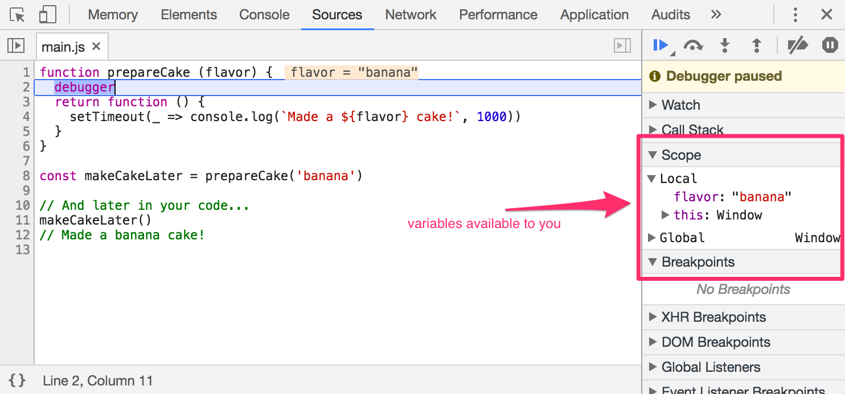Expand the Call Stack section

[x=653, y=130]
